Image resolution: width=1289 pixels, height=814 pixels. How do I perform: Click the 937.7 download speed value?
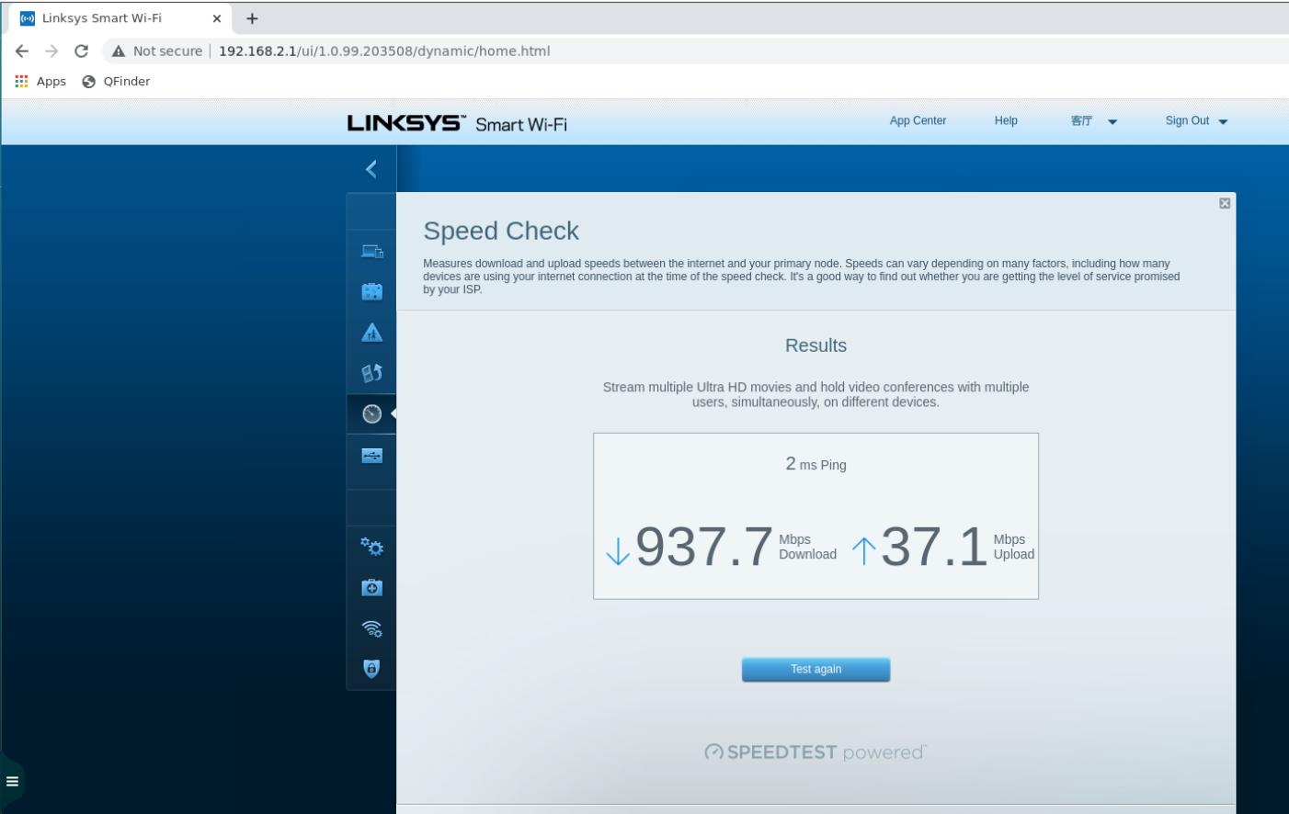pos(704,547)
